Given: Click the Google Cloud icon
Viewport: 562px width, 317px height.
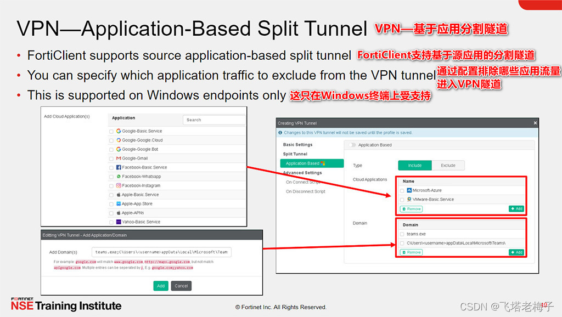Looking at the screenshot, I should (119, 140).
